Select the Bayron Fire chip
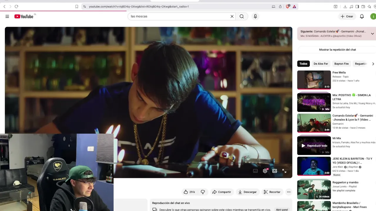This screenshot has height=211, width=376. click(x=341, y=64)
